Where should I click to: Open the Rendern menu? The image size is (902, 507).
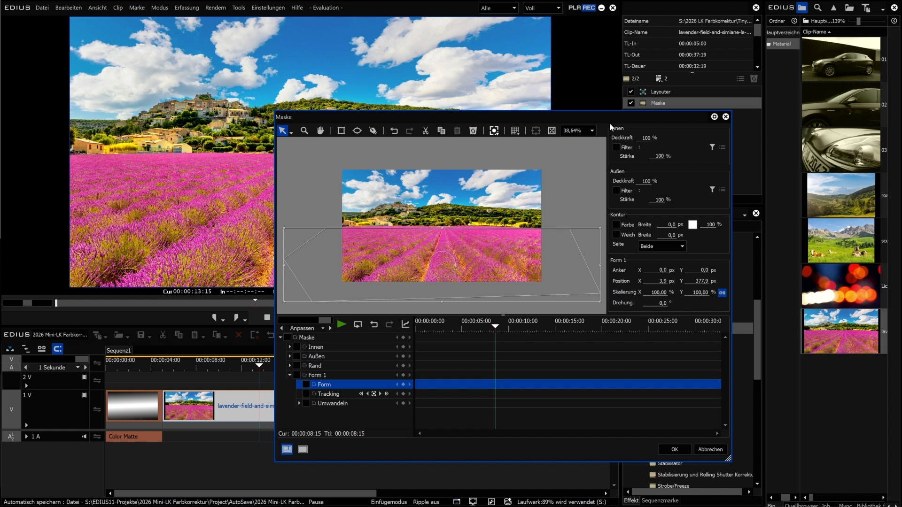click(x=216, y=8)
